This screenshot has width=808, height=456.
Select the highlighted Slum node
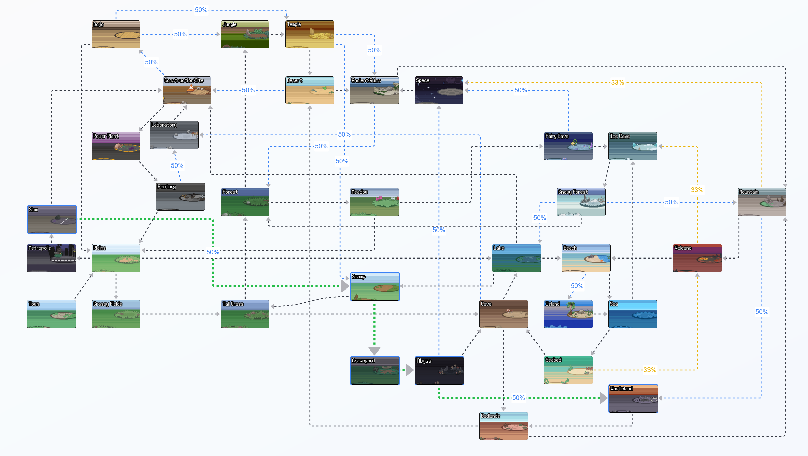pos(52,219)
